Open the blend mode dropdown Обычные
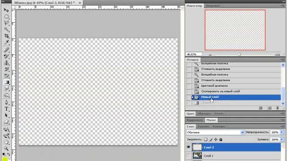 (215, 132)
